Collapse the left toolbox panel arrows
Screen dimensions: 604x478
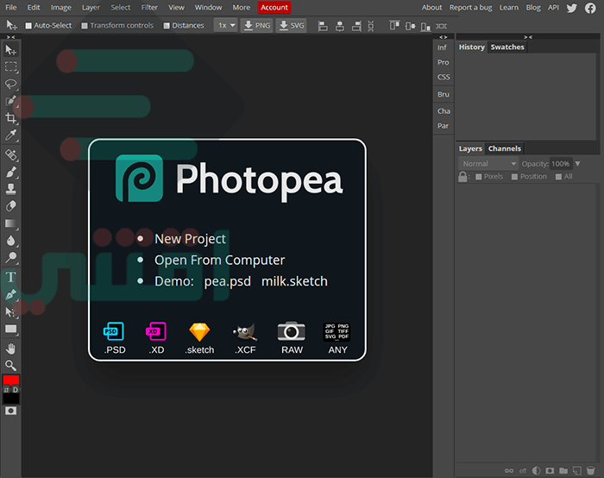[x=10, y=37]
